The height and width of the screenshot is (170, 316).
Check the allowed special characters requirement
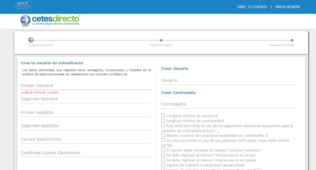point(163,125)
